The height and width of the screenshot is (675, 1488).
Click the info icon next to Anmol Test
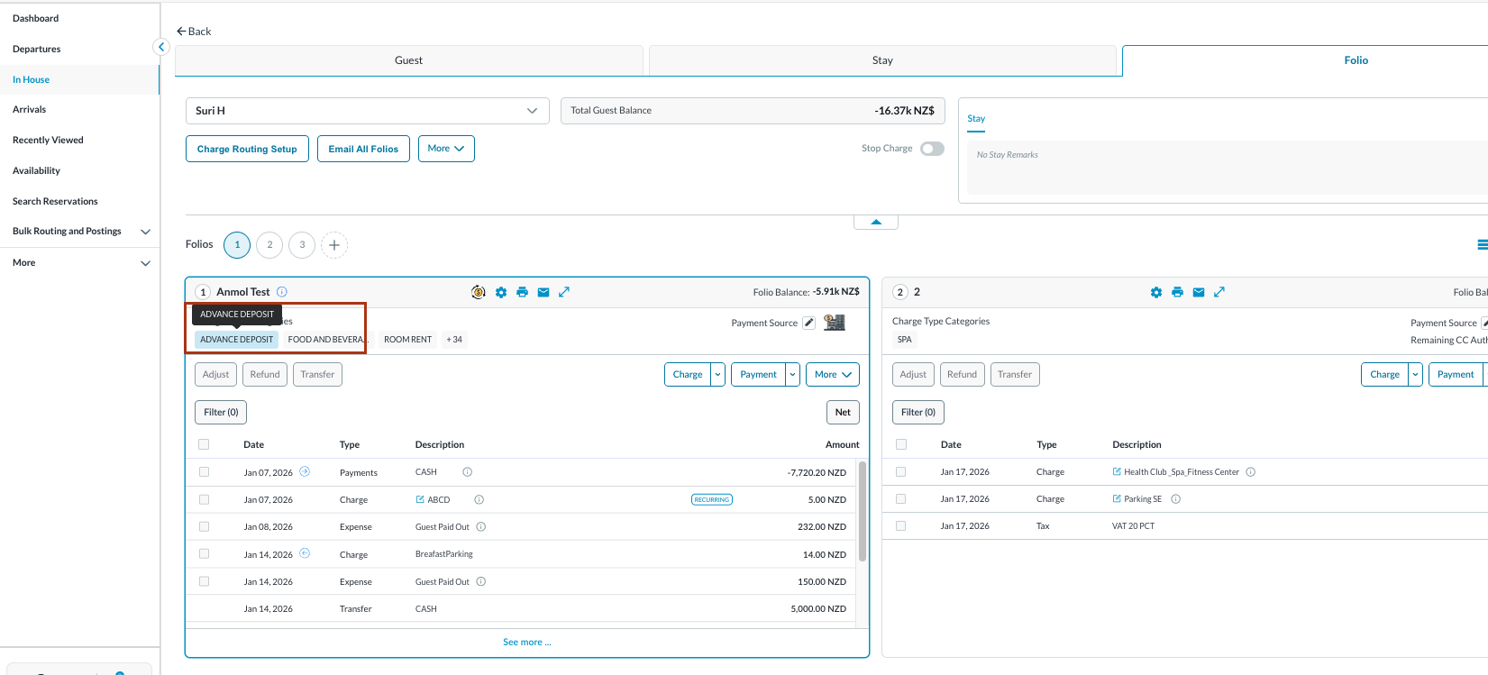click(282, 292)
